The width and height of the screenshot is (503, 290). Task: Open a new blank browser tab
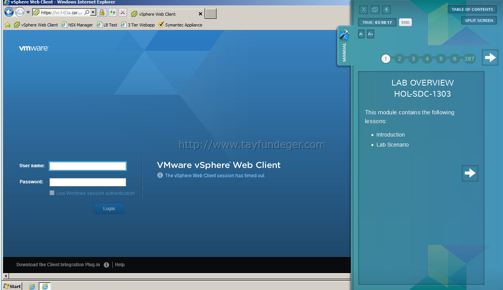pos(211,14)
